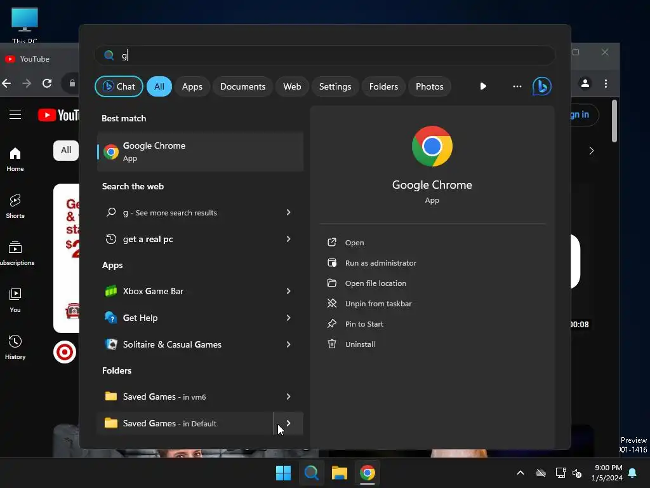This screenshot has height=488, width=650.
Task: Click the Search icon on taskbar
Action: click(311, 473)
